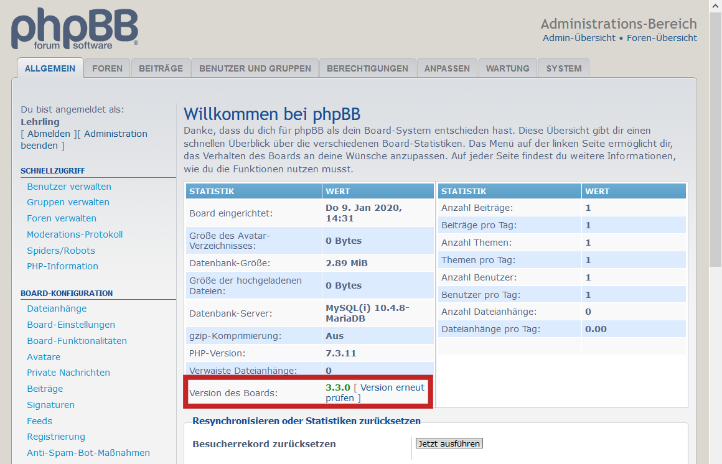Screen dimensions: 722x464
Task: Click the Anzahl Beiträge label
Action: 477,208
